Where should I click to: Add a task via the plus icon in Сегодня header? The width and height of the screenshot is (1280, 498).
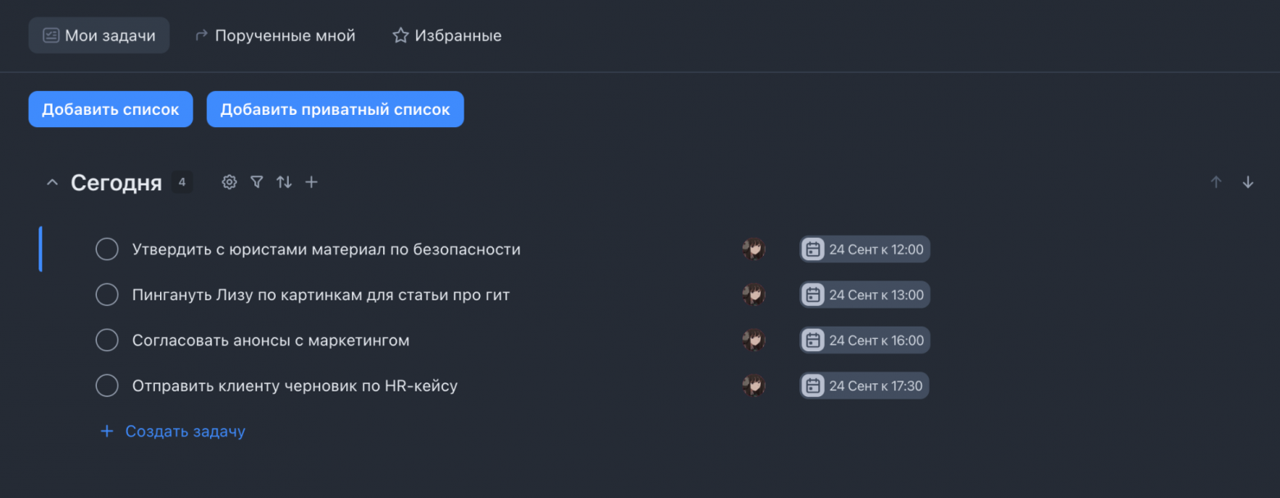(312, 181)
